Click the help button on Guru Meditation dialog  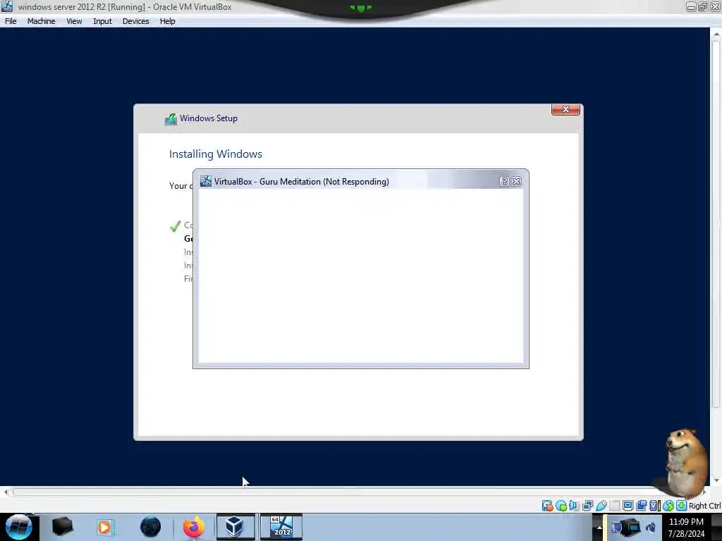[504, 181]
